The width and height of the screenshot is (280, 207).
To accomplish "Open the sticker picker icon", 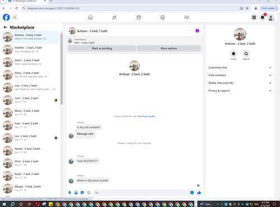I will click(x=82, y=192).
